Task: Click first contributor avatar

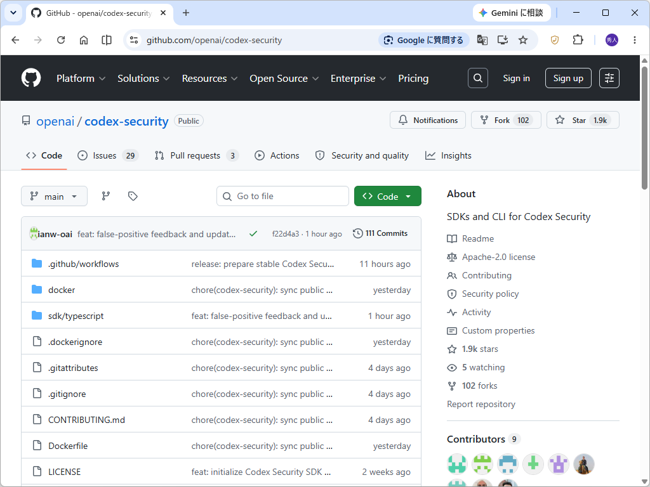Action: (x=457, y=464)
